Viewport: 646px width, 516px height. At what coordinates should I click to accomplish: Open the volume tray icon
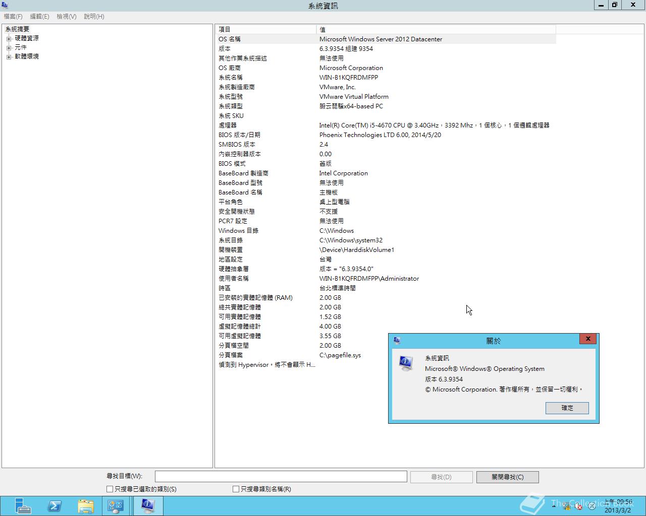coord(579,506)
